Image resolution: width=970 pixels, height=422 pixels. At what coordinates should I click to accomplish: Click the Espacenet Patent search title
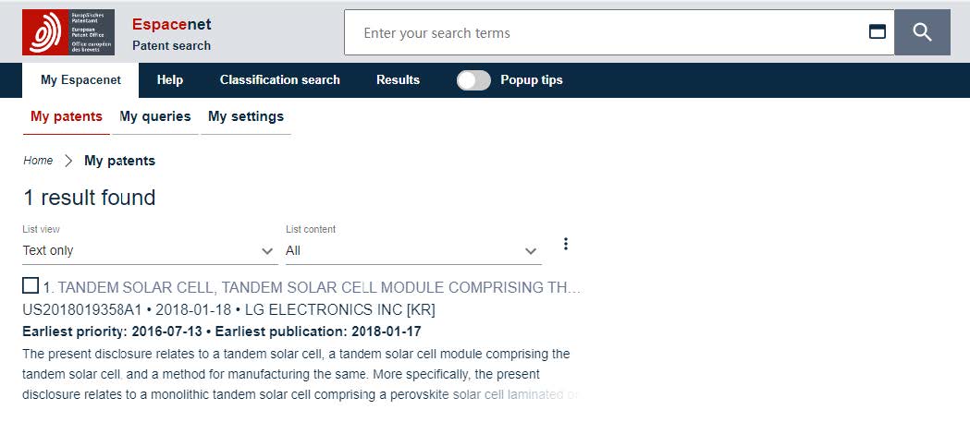point(171,33)
